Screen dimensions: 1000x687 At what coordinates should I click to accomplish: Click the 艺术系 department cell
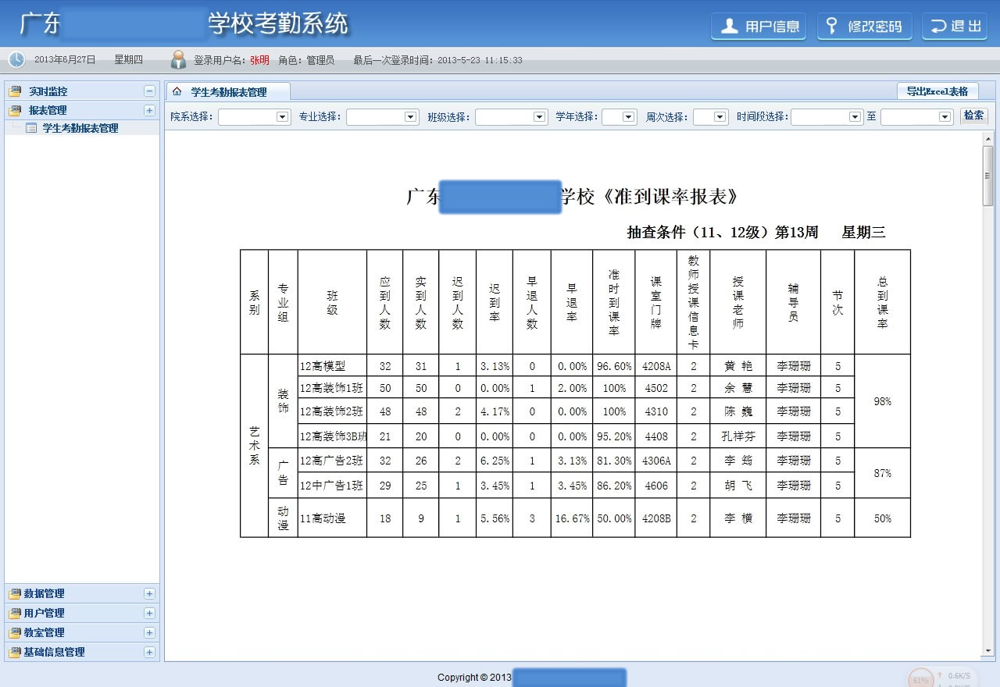tap(255, 446)
